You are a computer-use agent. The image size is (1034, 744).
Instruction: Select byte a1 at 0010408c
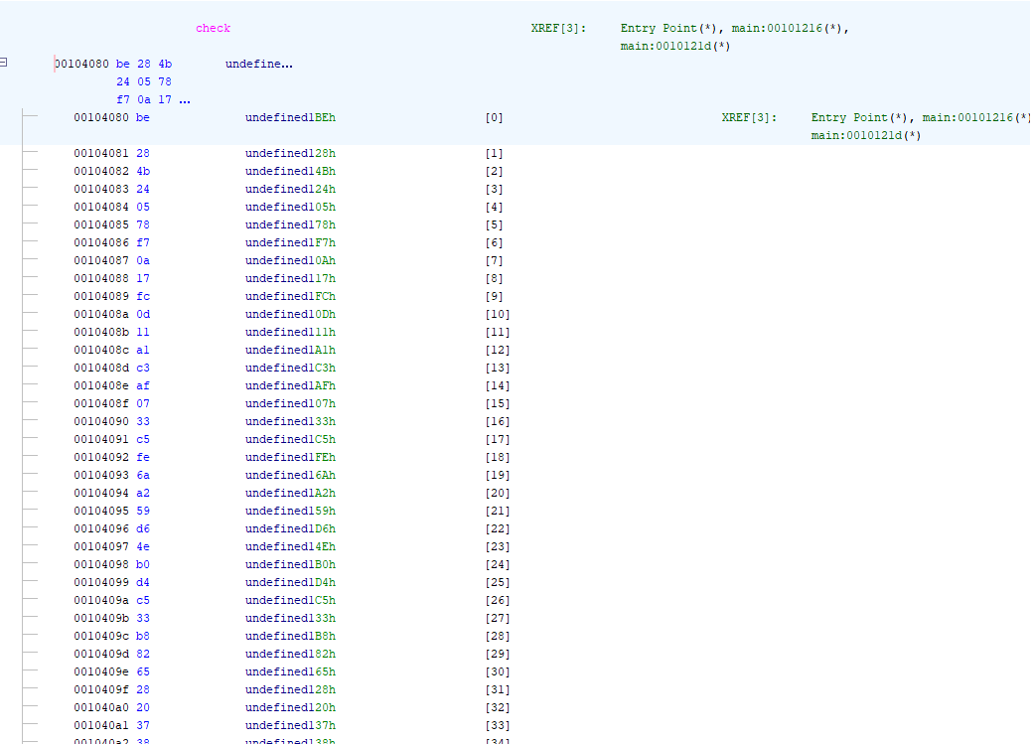[143, 350]
